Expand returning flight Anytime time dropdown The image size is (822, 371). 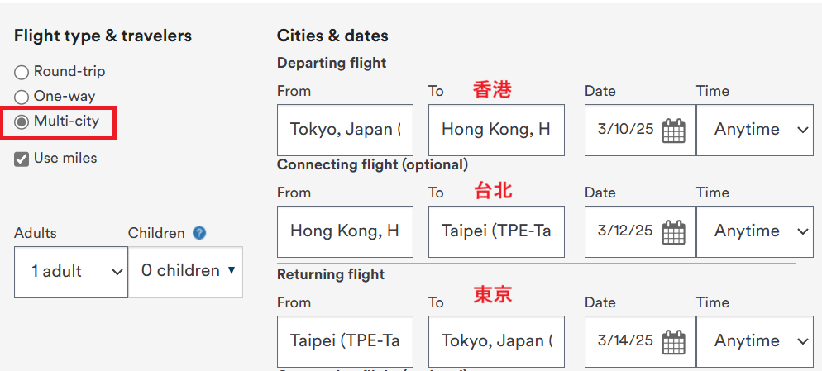(x=755, y=341)
